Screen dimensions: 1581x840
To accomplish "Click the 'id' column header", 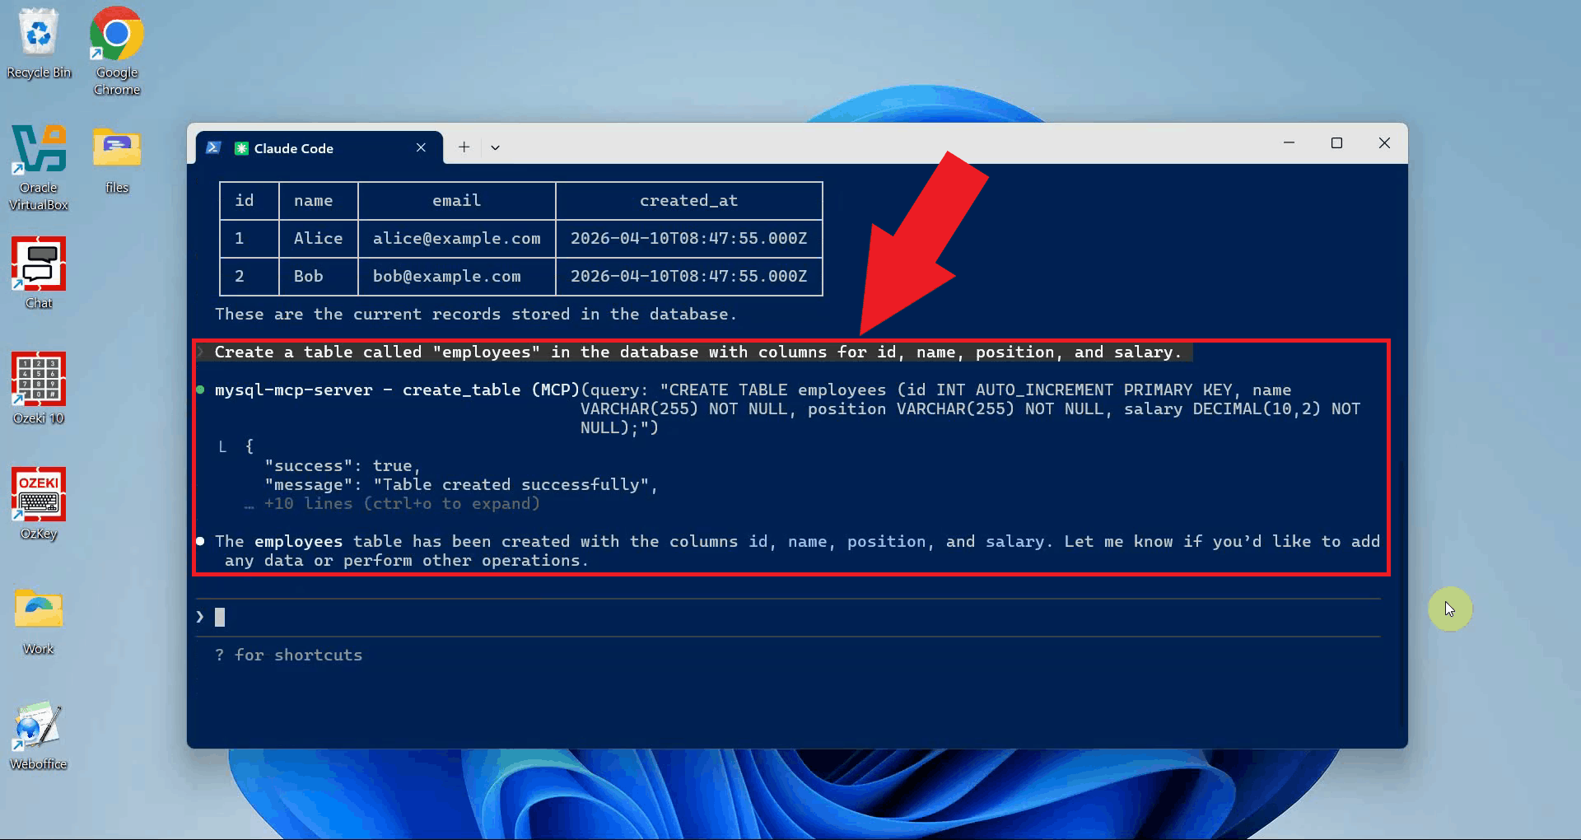I will coord(249,201).
